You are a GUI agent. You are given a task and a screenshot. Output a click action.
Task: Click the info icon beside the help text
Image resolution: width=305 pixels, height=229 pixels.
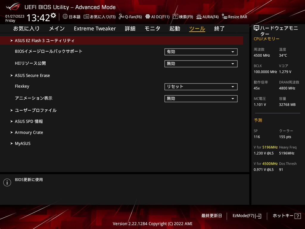click(x=7, y=182)
